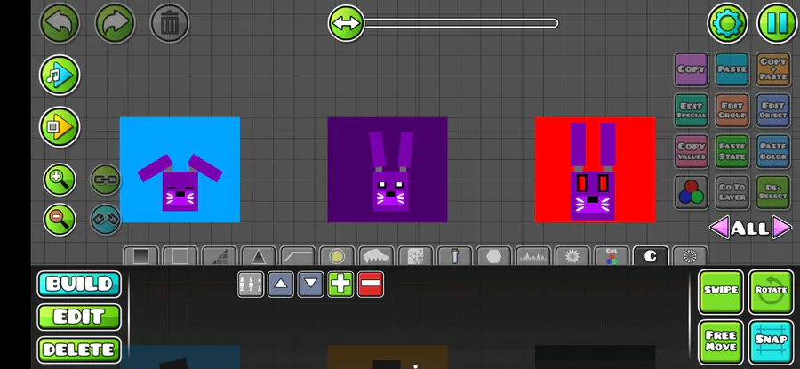Open the torch decoration tab

coord(454,256)
